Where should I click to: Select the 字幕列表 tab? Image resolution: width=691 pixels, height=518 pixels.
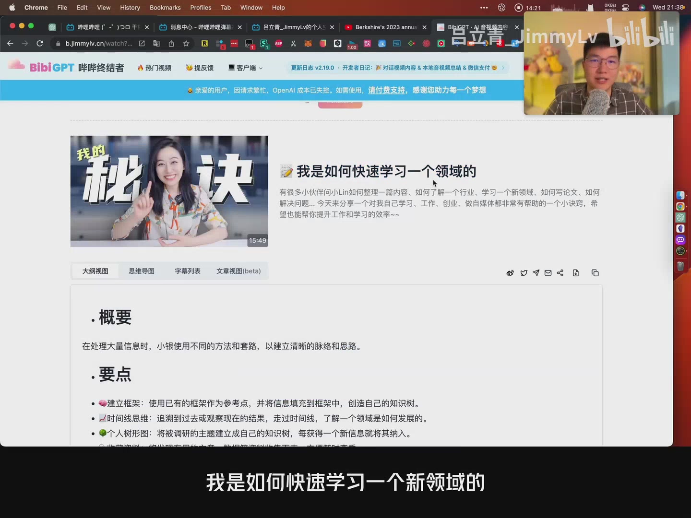pyautogui.click(x=188, y=271)
